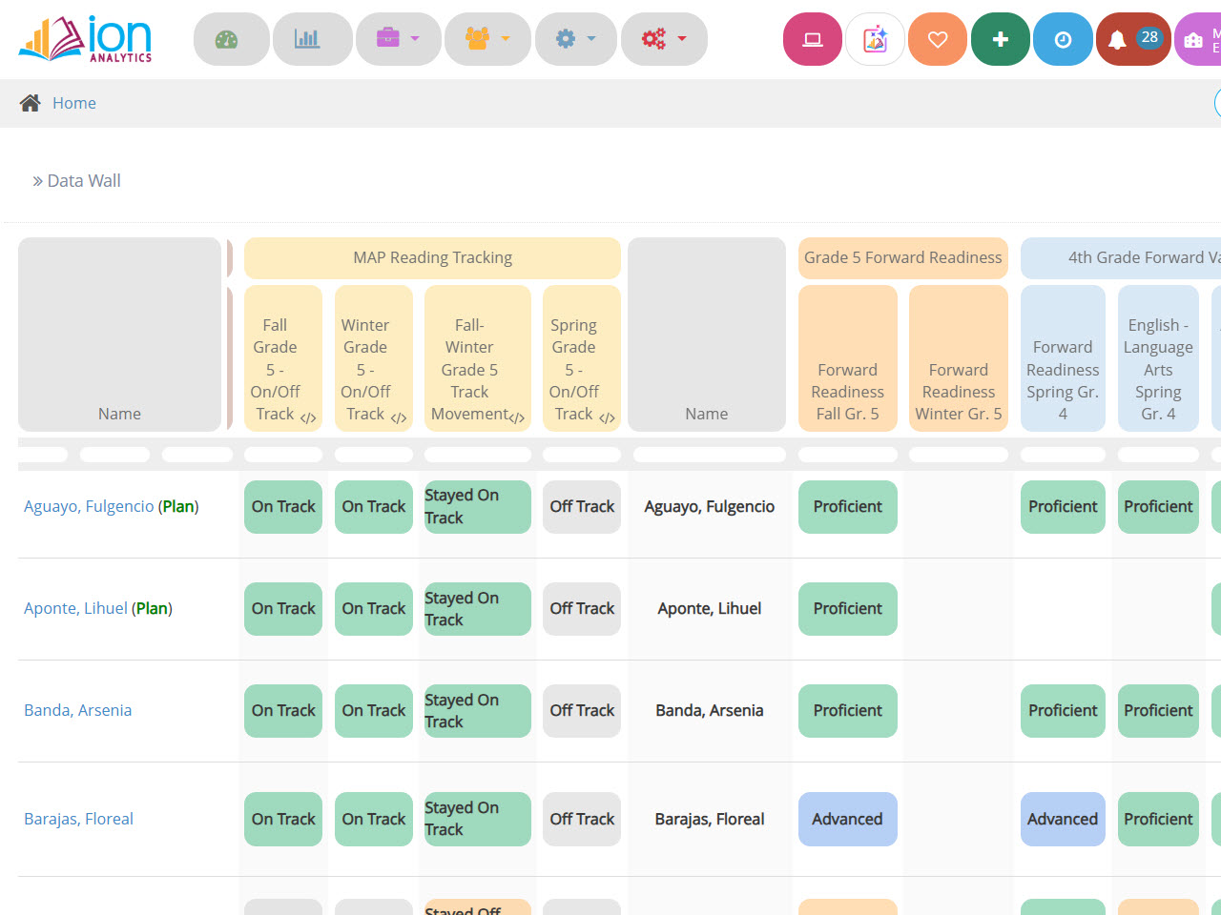Click the Data Wall heading text
Image resolution: width=1221 pixels, height=915 pixels.
84,181
